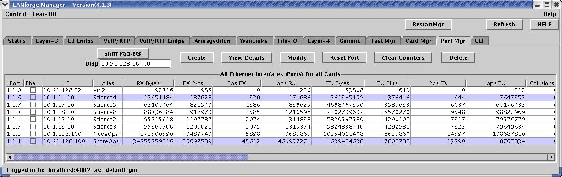562x177 pixels.
Task: Click the scrollbar right arrow
Action: tap(551, 157)
